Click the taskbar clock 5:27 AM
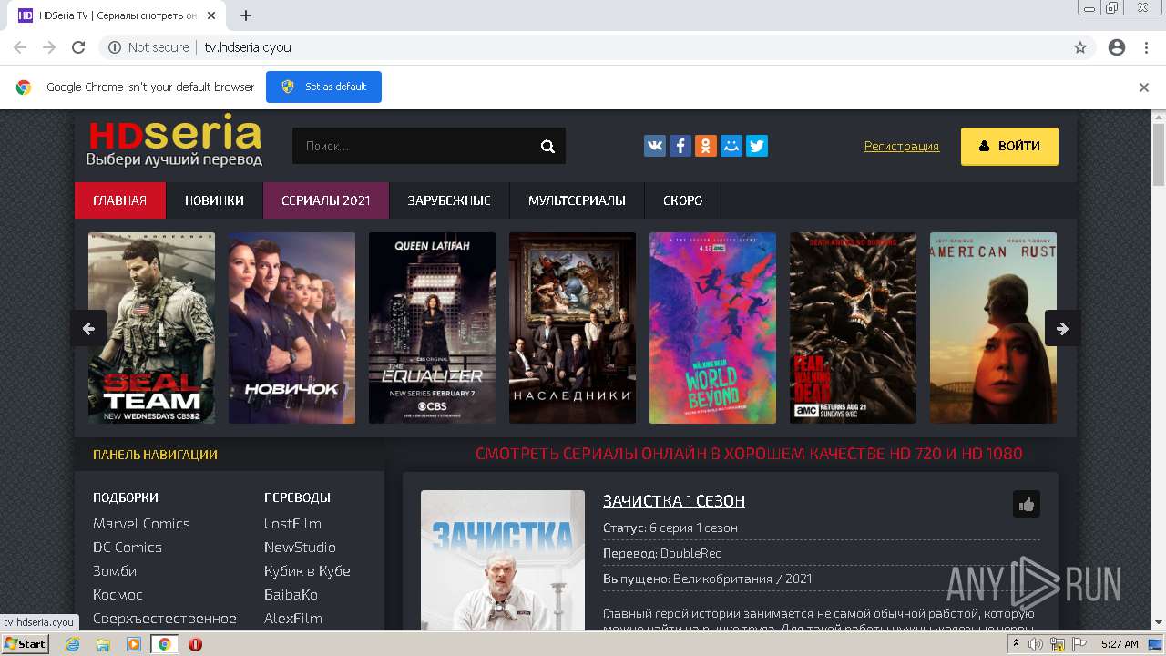Image resolution: width=1166 pixels, height=656 pixels. 1120,644
